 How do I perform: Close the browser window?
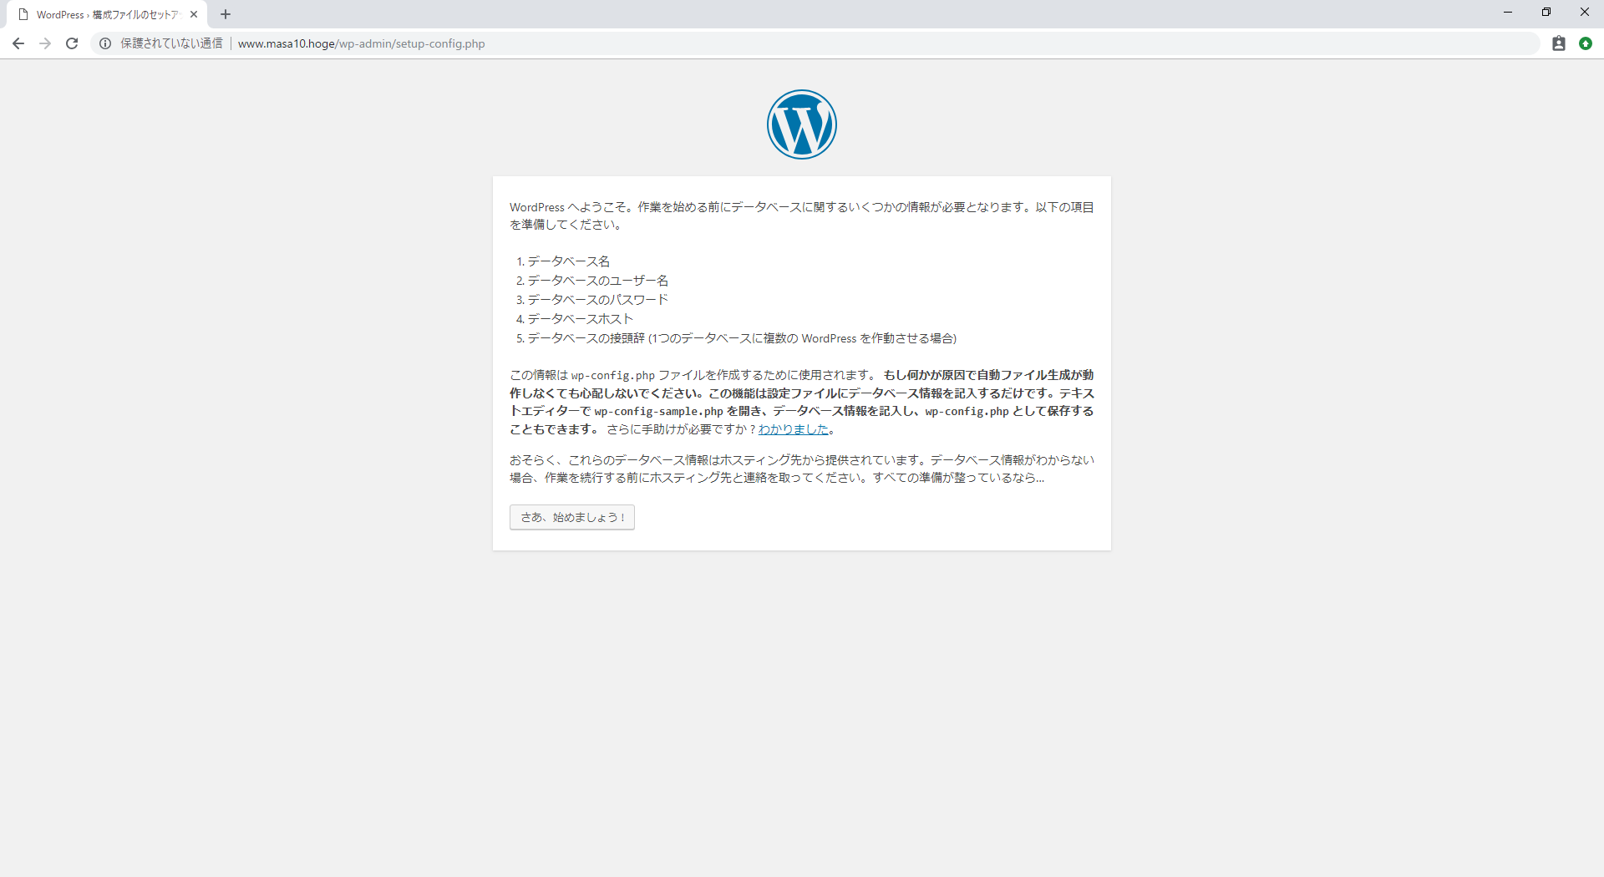(x=1585, y=13)
